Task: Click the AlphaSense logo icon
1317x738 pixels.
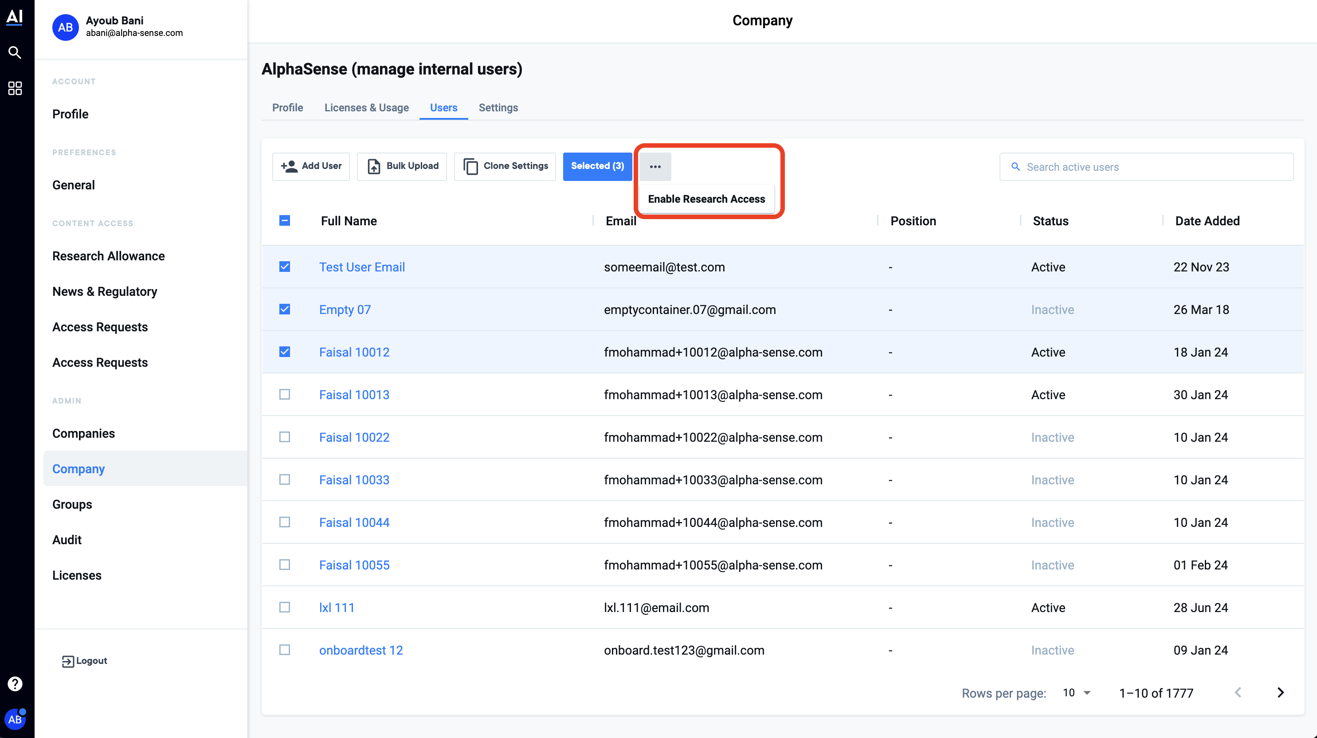Action: point(14,17)
